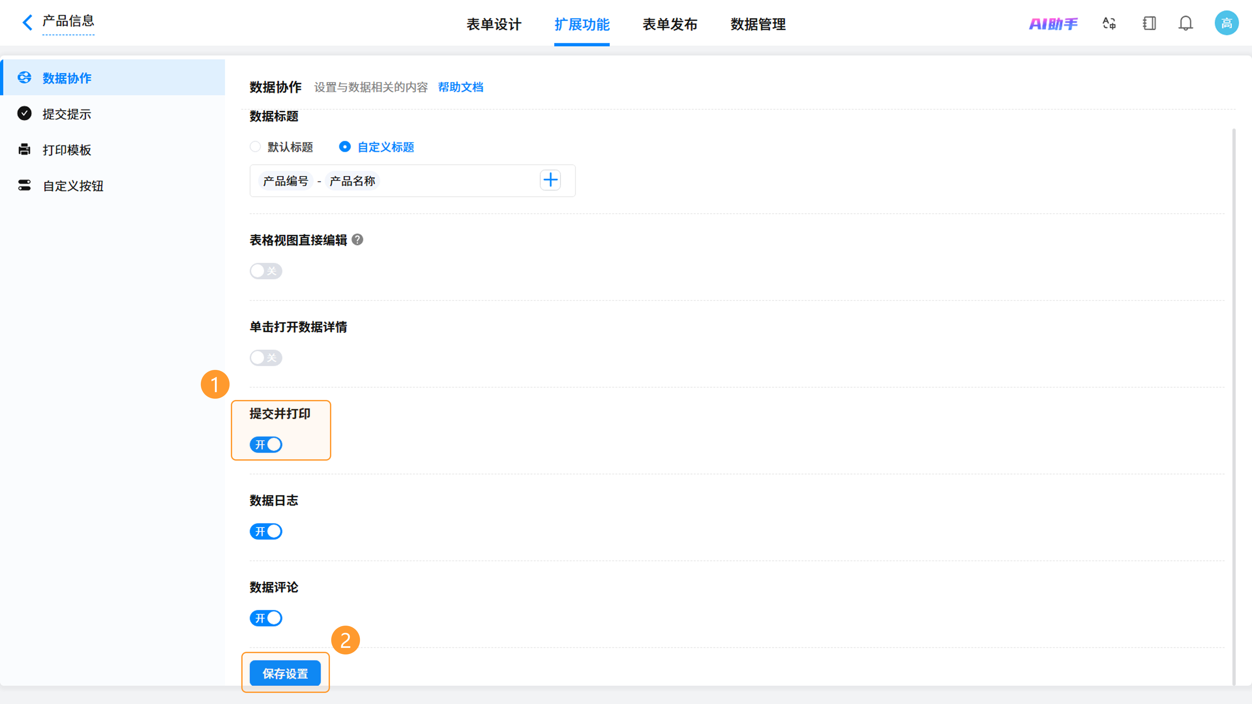Enable the 单击打开数据详情 switch
This screenshot has height=704, width=1252.
266,358
